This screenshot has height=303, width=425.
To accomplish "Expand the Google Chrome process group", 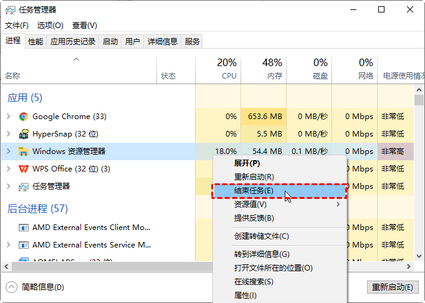I will pos(8,117).
